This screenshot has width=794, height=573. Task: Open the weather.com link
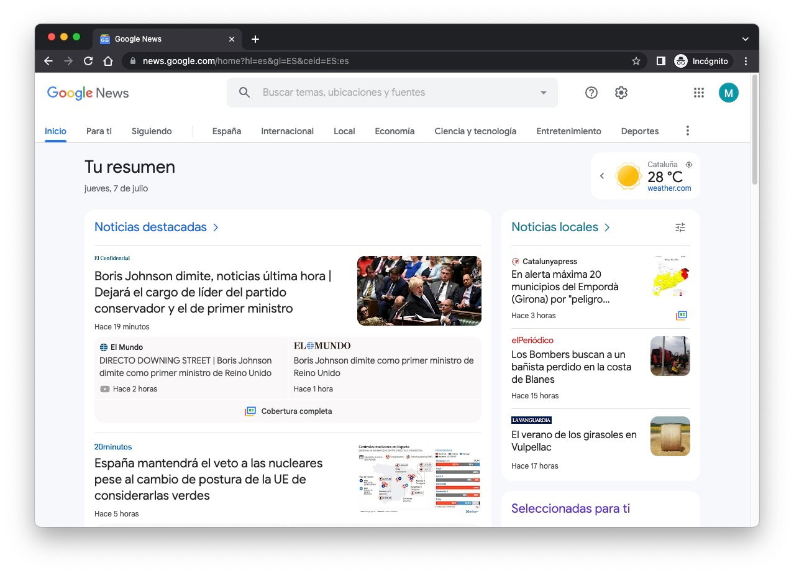pyautogui.click(x=669, y=188)
